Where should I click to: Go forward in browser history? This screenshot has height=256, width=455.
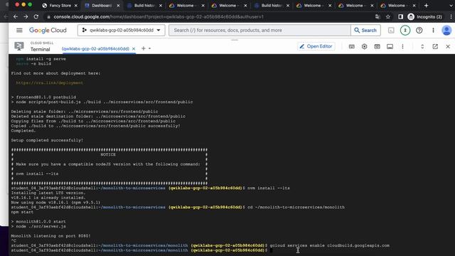coord(26,17)
